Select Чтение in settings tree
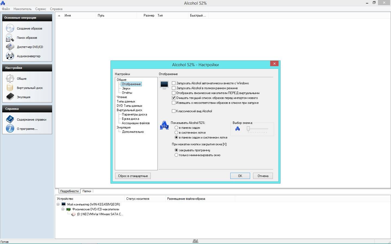This screenshot has height=244, width=391. [x=122, y=97]
